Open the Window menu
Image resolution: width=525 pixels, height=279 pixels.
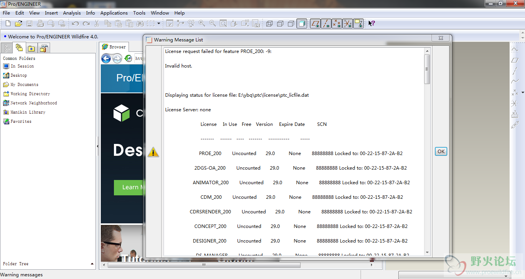[x=160, y=13]
